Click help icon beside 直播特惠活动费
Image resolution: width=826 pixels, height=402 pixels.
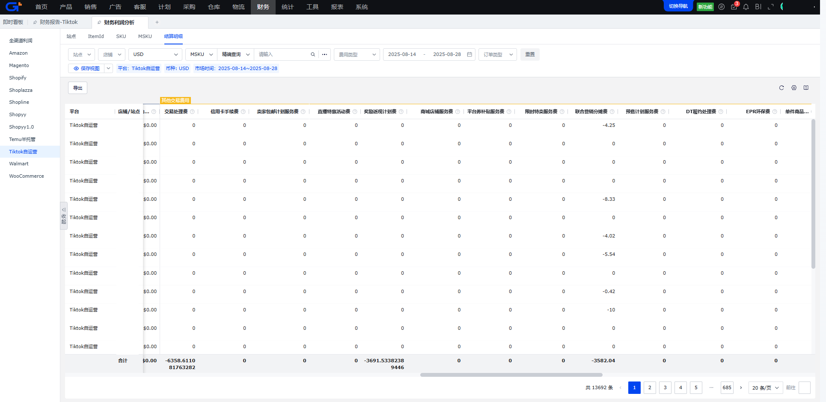tap(355, 112)
